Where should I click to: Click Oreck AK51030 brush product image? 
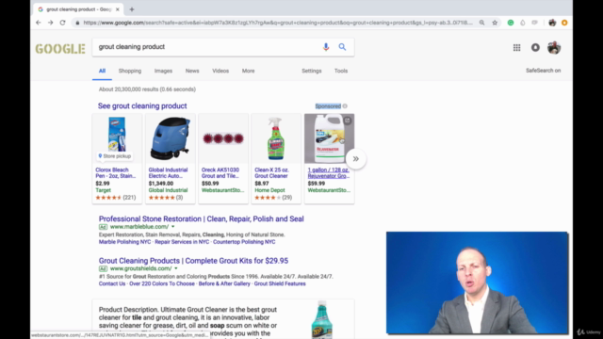point(223,138)
